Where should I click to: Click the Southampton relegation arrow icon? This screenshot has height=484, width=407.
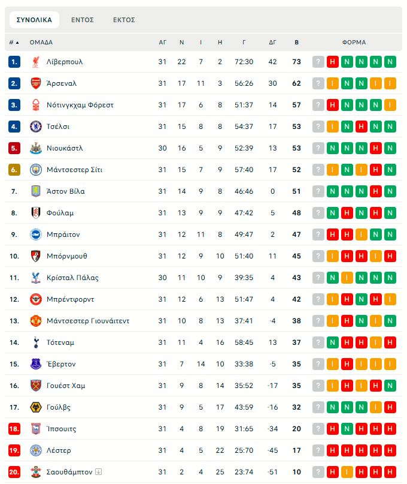tap(99, 472)
